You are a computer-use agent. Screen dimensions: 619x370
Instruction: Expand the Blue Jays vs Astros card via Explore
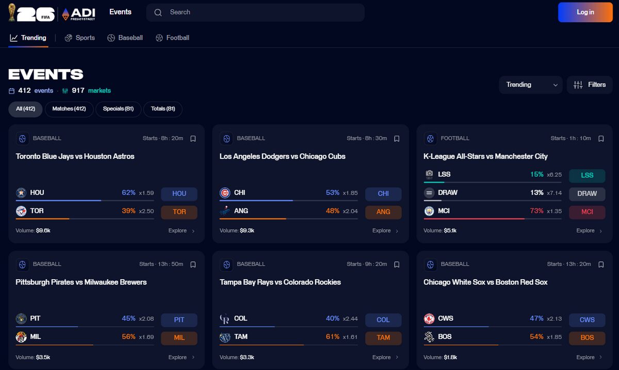click(x=182, y=231)
